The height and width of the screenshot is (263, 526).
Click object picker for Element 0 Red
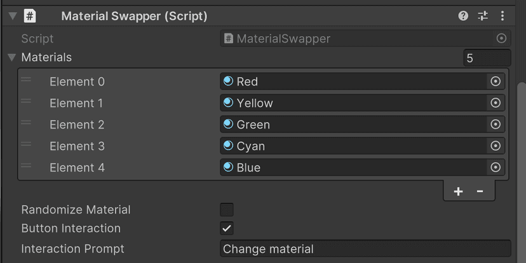(496, 82)
